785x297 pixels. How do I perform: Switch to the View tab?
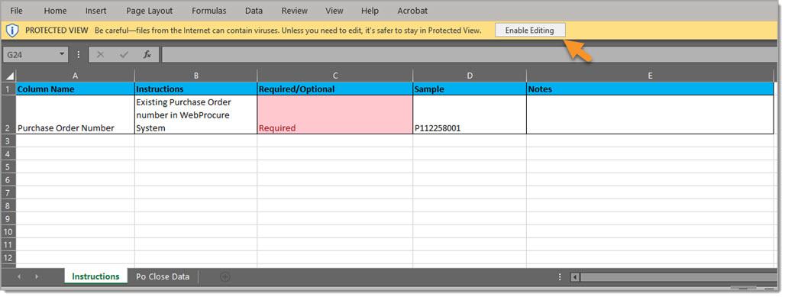[334, 11]
